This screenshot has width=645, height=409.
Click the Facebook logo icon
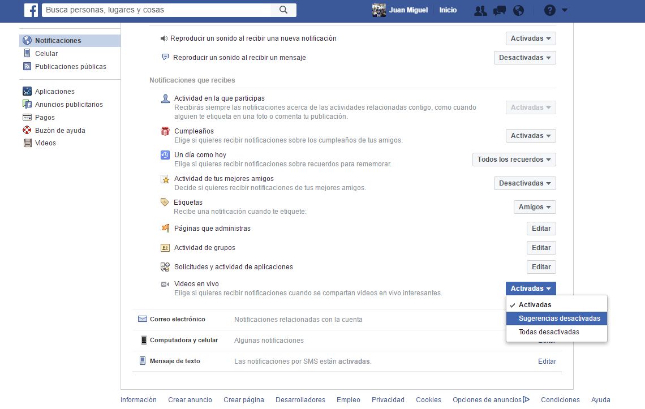31,10
